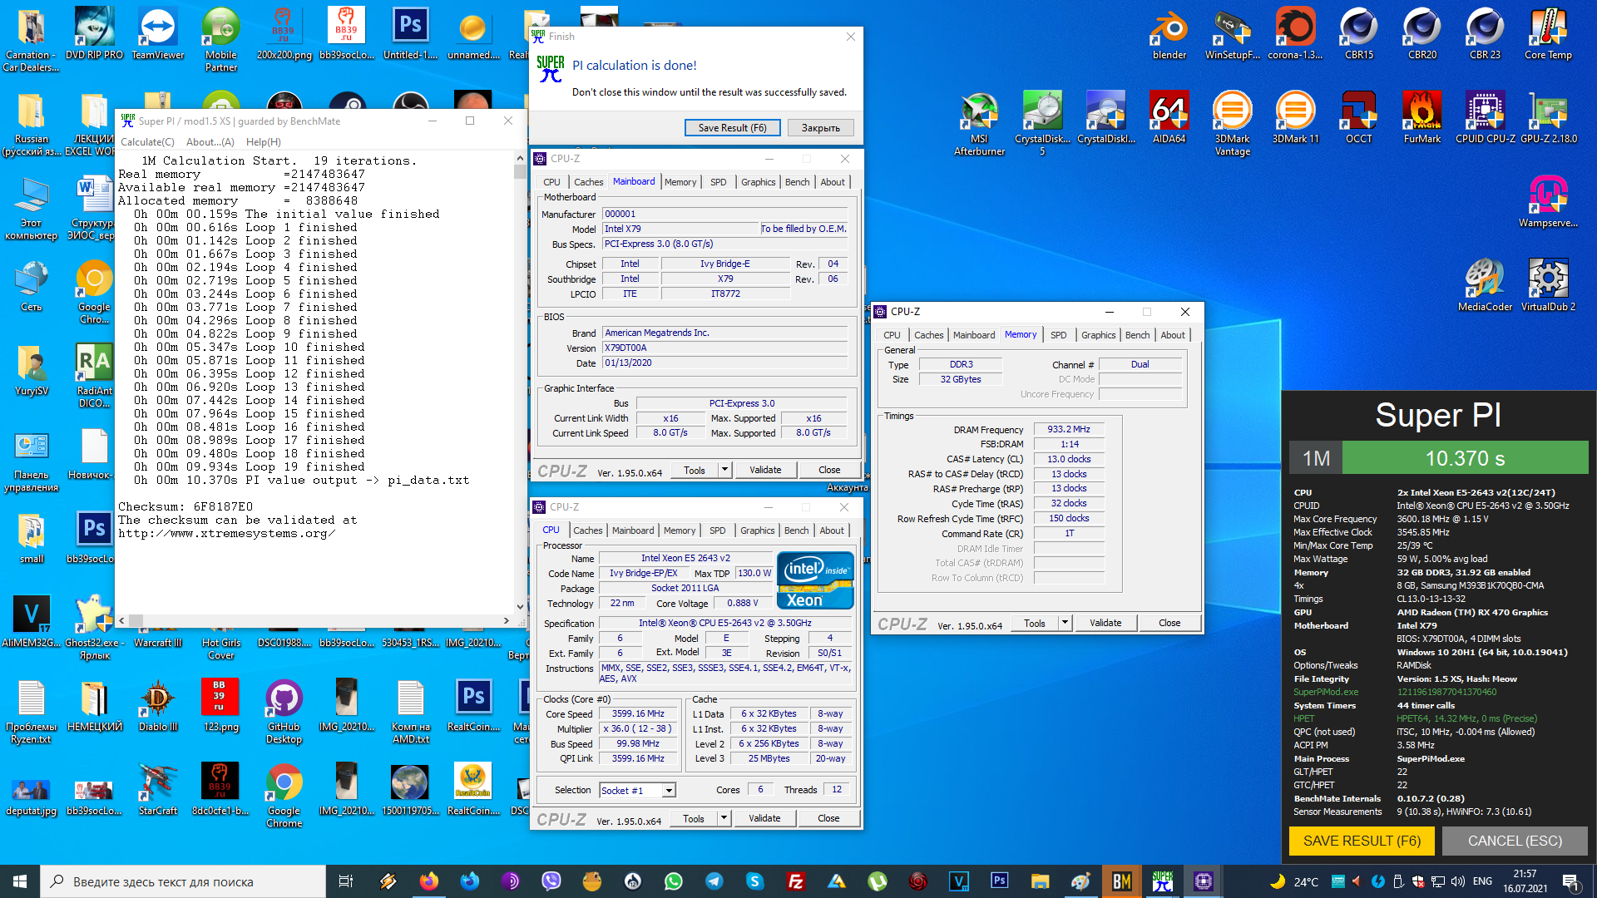The height and width of the screenshot is (898, 1597).
Task: Launch 3DMark Vantage icon
Action: point(1232,123)
